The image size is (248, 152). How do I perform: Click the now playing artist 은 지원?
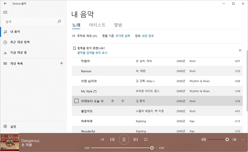[x=27, y=145]
